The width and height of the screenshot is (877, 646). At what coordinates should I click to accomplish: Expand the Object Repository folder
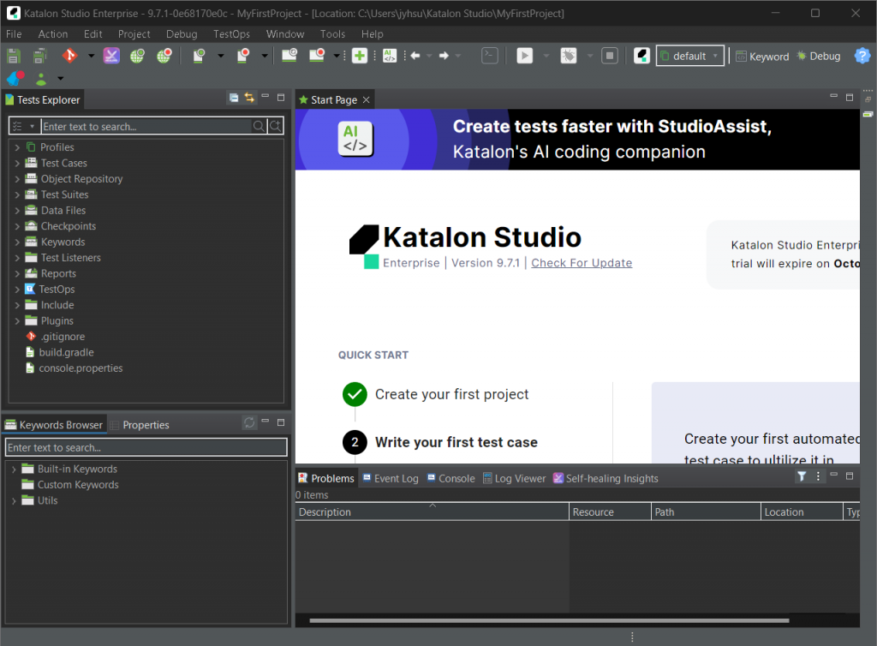coord(17,178)
